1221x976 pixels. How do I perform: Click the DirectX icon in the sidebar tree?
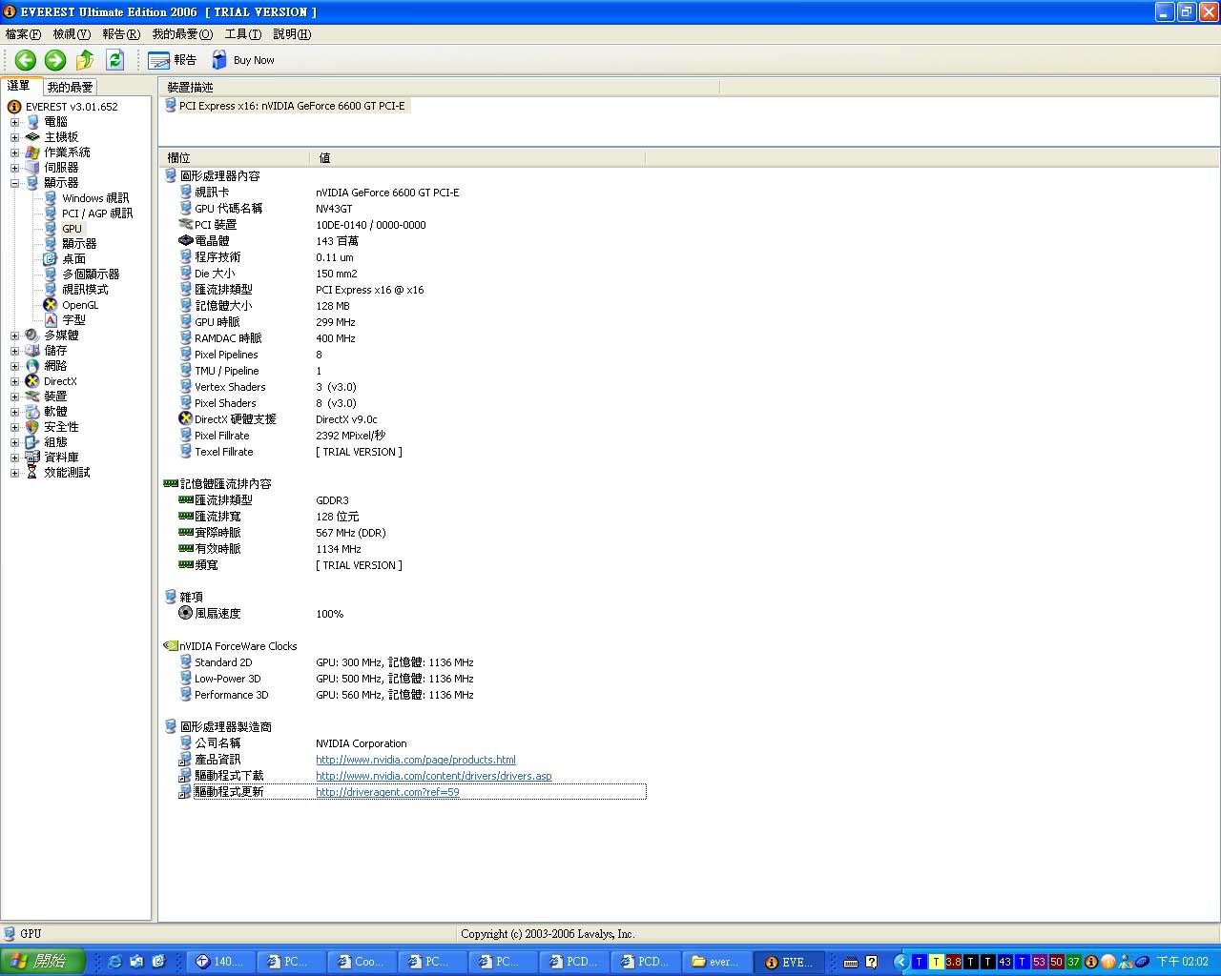32,381
